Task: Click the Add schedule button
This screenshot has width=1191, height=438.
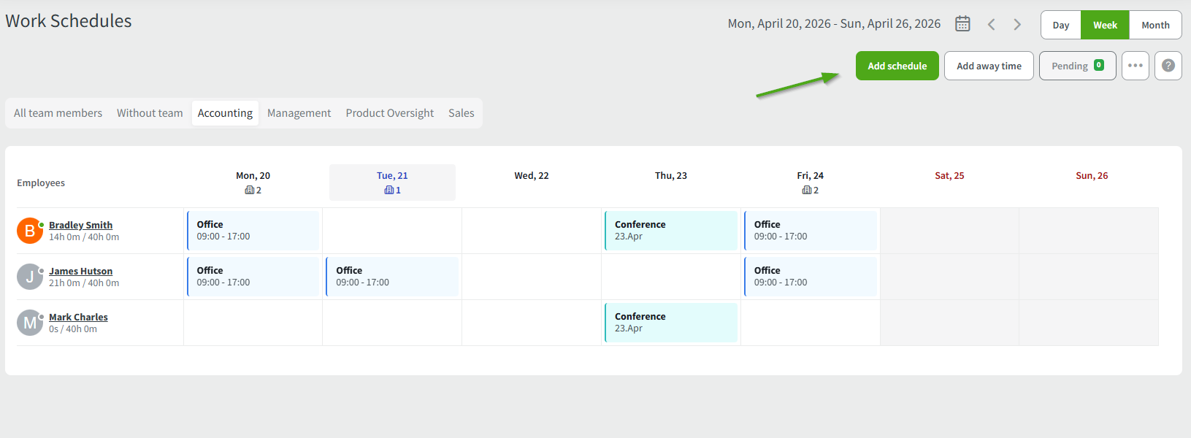Action: pos(897,66)
